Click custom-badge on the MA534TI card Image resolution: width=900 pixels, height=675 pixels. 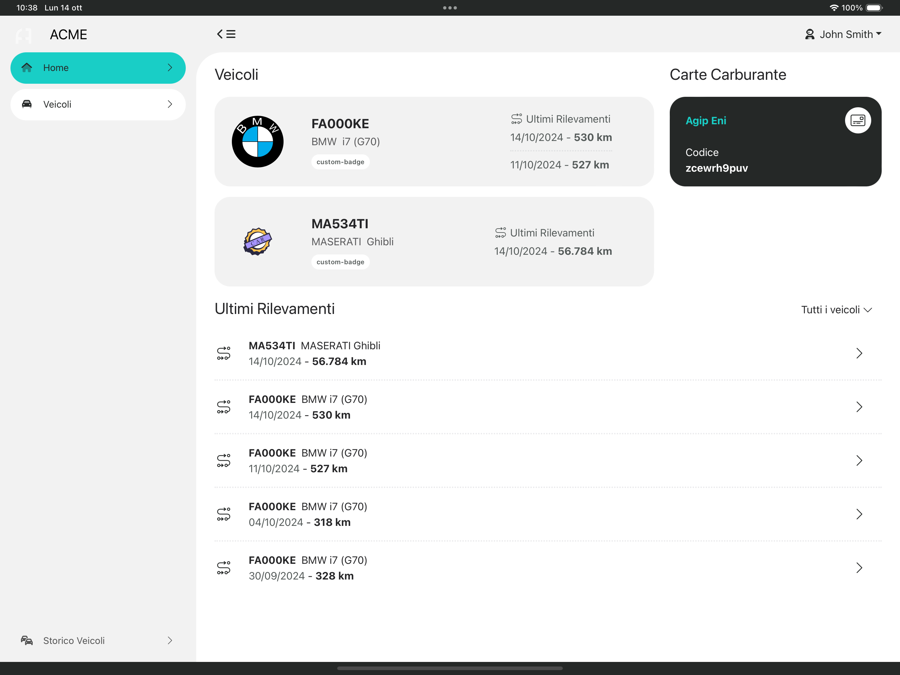pos(340,262)
